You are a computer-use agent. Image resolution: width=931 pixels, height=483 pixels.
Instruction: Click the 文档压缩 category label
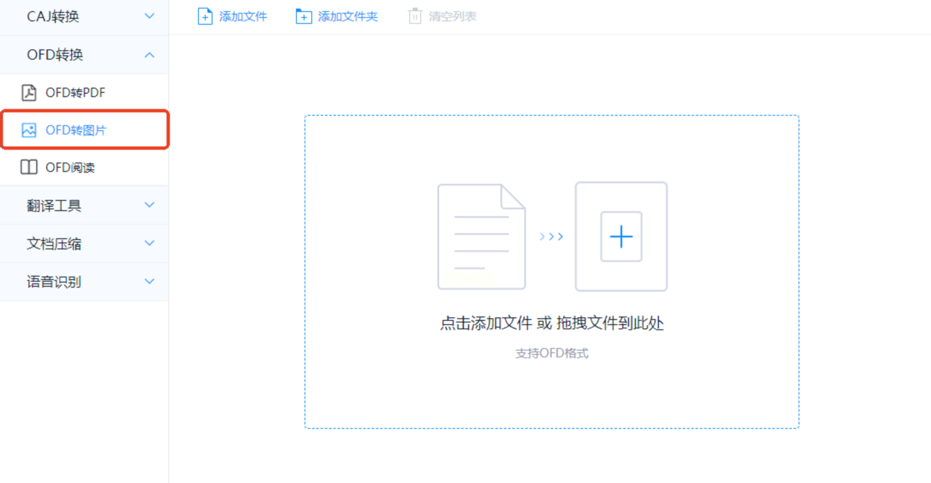[54, 244]
